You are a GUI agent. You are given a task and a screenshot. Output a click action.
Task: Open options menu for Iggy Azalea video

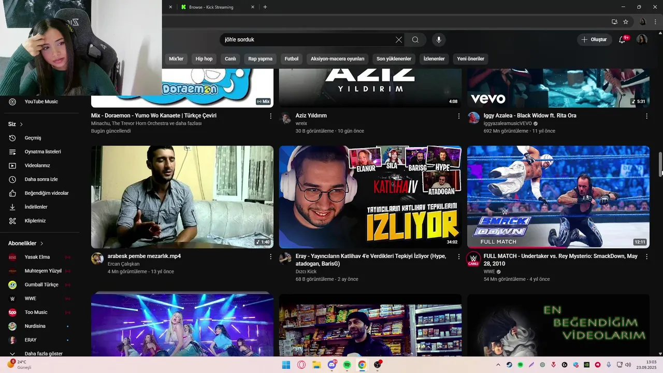(646, 116)
